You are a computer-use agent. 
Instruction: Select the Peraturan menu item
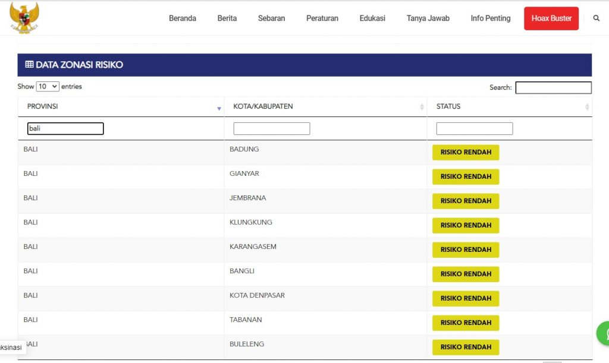coord(322,18)
